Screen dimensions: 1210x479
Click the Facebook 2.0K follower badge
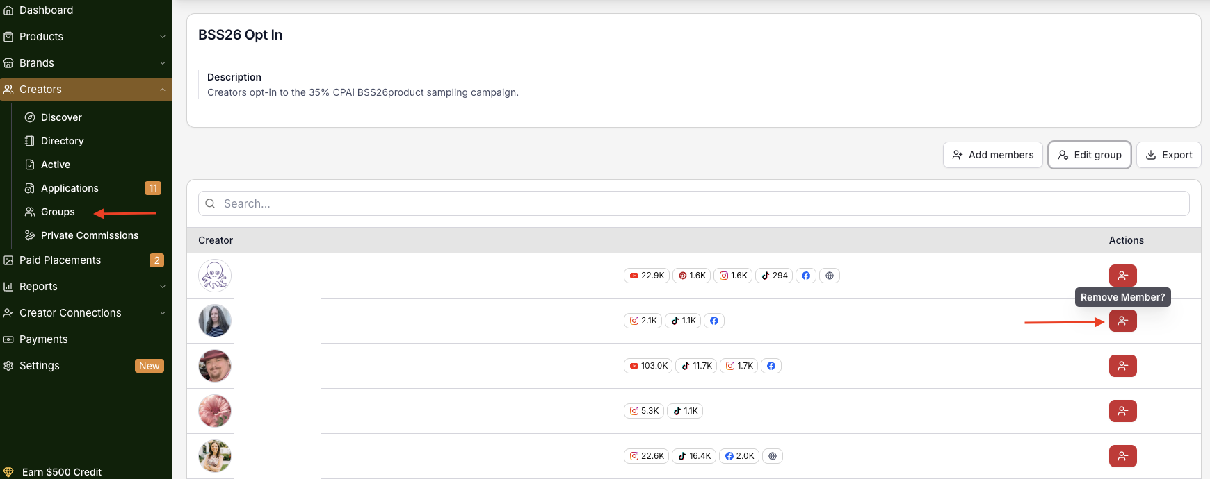739,456
